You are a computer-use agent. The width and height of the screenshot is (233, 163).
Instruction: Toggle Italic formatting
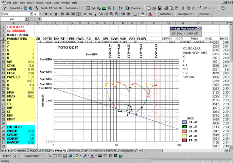pyautogui.click(x=51, y=14)
